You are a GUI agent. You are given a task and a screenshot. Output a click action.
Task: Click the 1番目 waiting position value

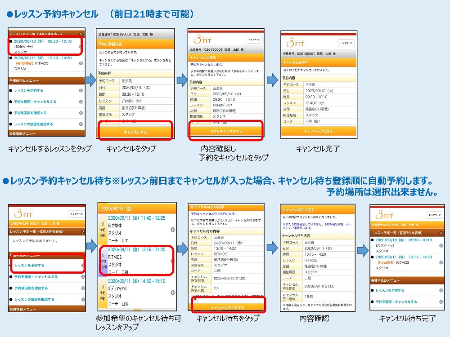click(x=309, y=297)
